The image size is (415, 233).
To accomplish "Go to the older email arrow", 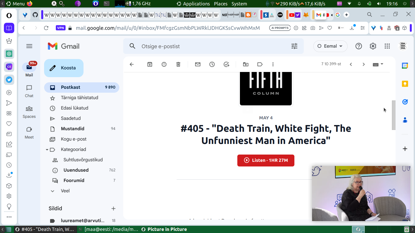I will pos(364,64).
